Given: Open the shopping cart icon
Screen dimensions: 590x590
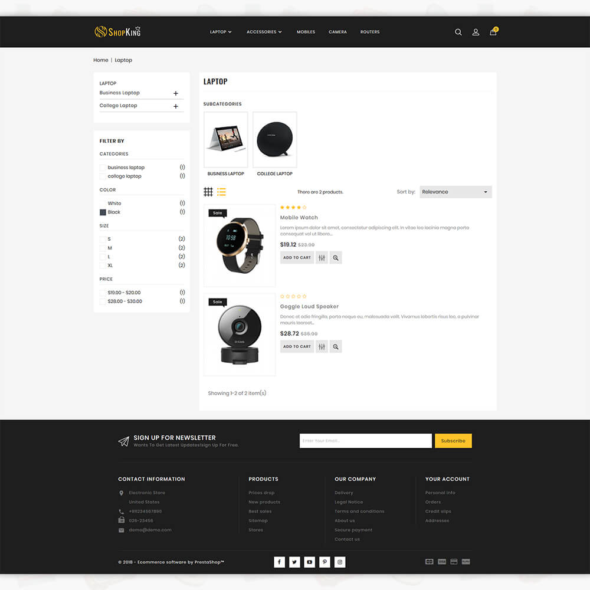Looking at the screenshot, I should pos(493,32).
